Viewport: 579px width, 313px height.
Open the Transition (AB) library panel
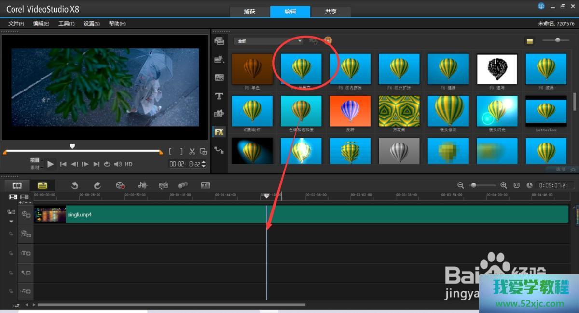219,78
